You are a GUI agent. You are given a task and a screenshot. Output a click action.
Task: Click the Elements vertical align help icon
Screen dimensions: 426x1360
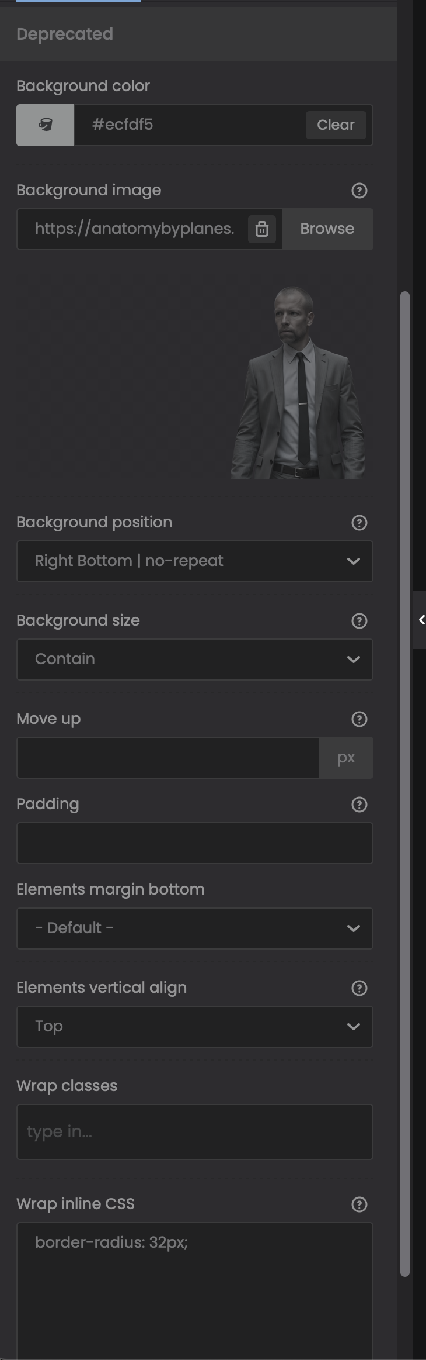click(359, 988)
